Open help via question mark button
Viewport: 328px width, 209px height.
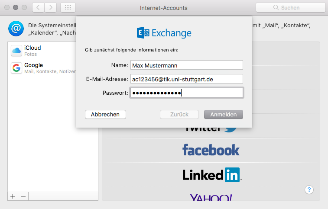(309, 190)
